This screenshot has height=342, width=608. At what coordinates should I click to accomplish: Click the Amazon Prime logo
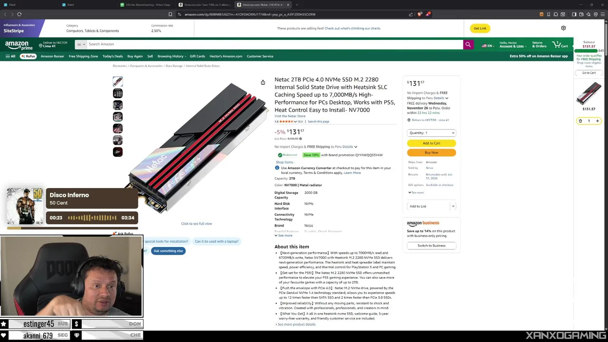point(19,45)
